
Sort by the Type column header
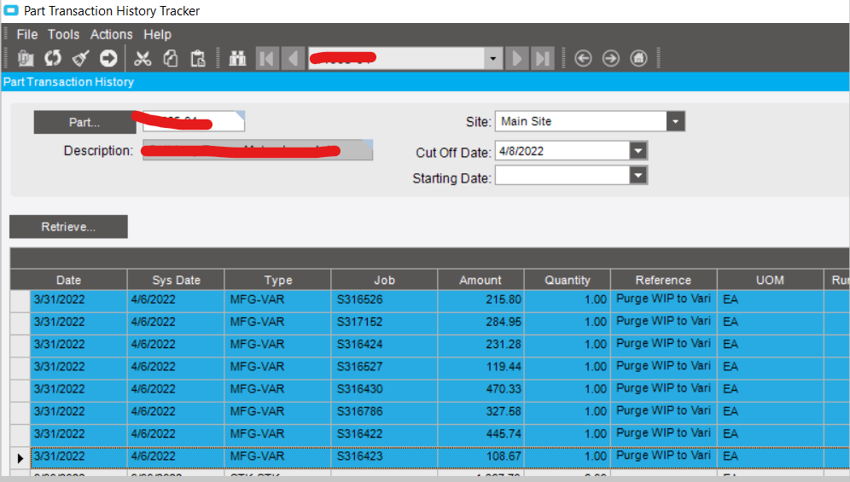(277, 280)
